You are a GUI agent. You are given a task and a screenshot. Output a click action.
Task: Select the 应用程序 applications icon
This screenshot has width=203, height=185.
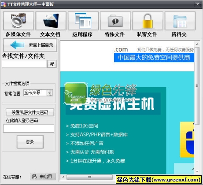pyautogui.click(x=83, y=21)
